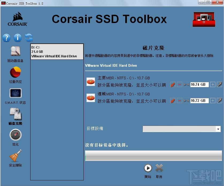Image resolution: width=224 pixels, height=186 pixels.
Task: Open the 目標設備 target device dropdown
Action: point(182,129)
